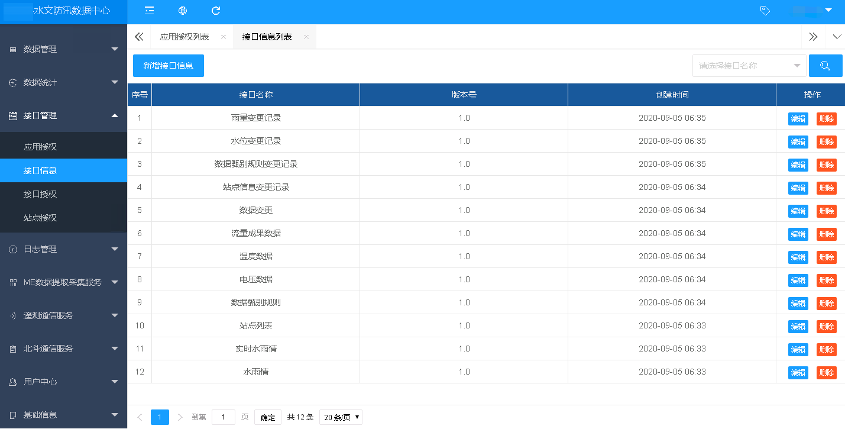This screenshot has width=845, height=429.
Task: Click the double-right arrow near the tab bar
Action: point(813,36)
